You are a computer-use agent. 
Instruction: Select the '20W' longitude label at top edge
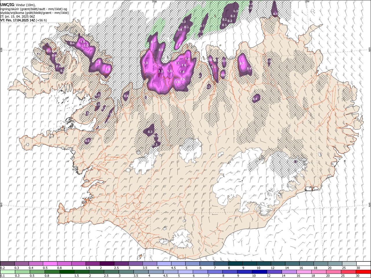pyautogui.click(x=154, y=1)
